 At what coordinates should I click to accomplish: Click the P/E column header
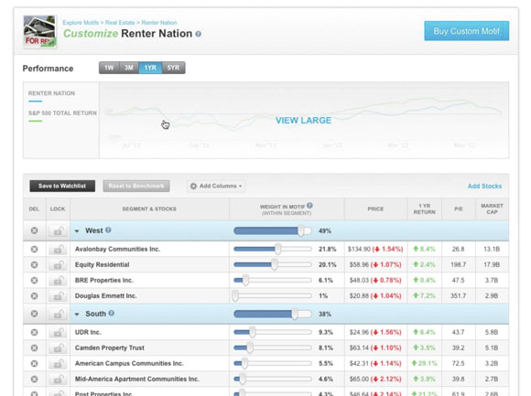(459, 209)
